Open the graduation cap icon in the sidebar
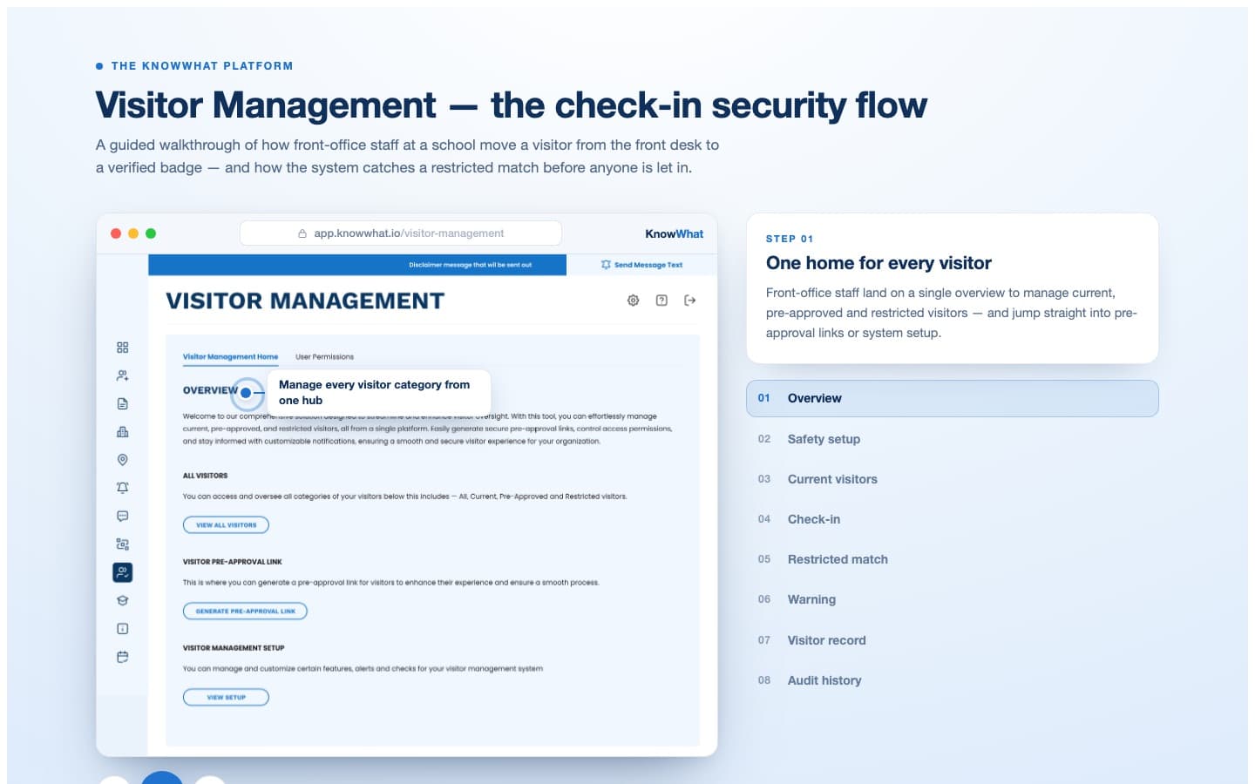This screenshot has height=784, width=1255. point(122,600)
